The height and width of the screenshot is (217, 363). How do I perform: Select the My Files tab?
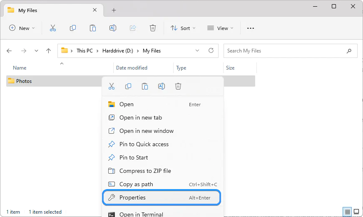pyautogui.click(x=53, y=10)
